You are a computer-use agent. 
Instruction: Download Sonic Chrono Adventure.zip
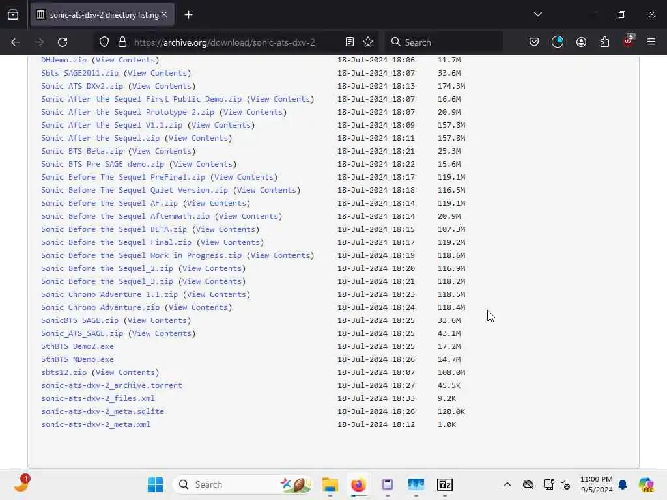point(100,307)
